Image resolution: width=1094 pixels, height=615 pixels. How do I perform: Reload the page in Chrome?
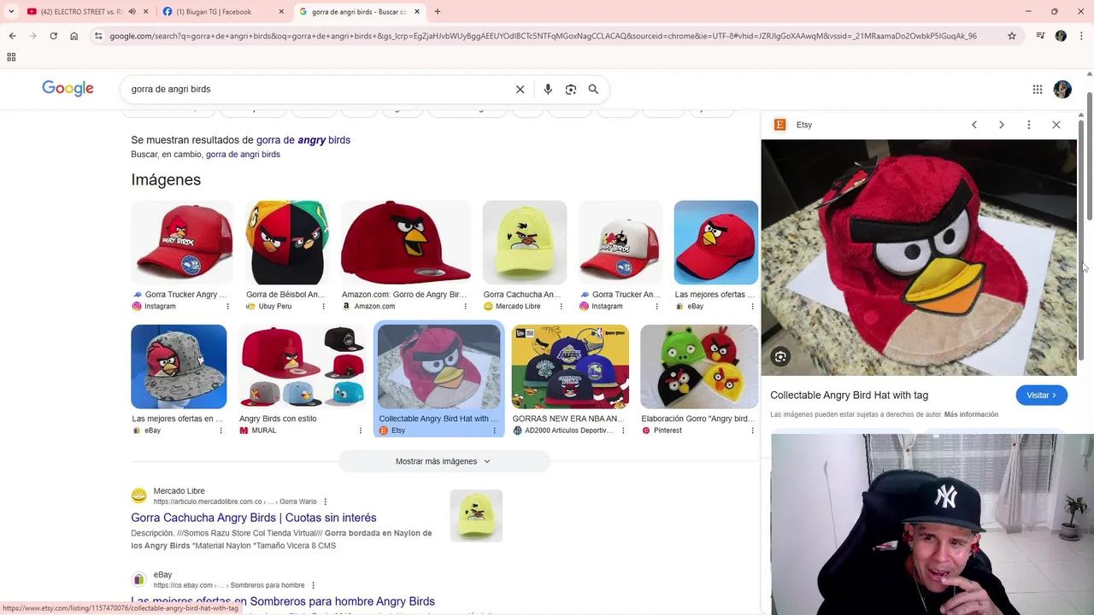[x=53, y=36]
